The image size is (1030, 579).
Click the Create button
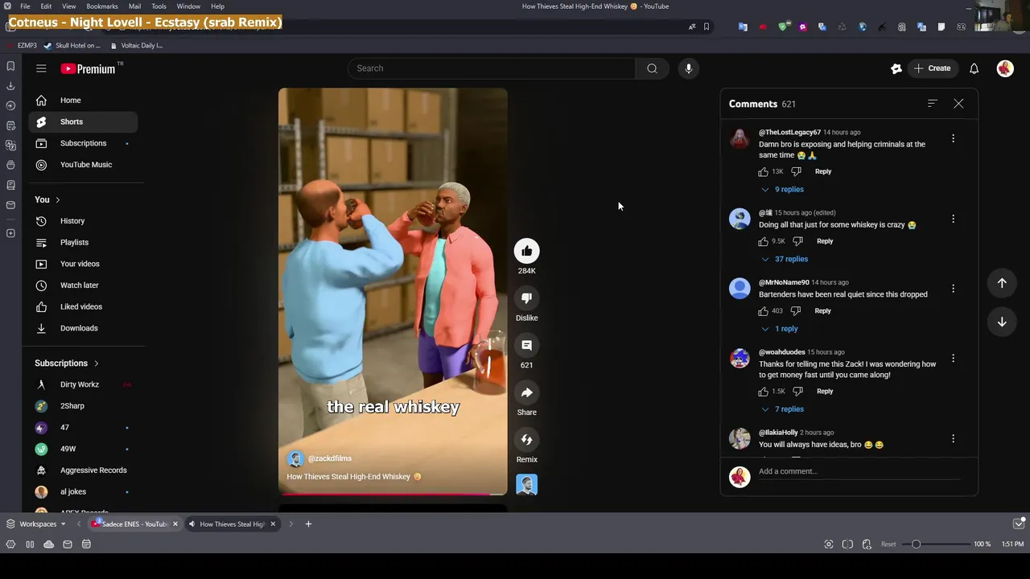933,68
